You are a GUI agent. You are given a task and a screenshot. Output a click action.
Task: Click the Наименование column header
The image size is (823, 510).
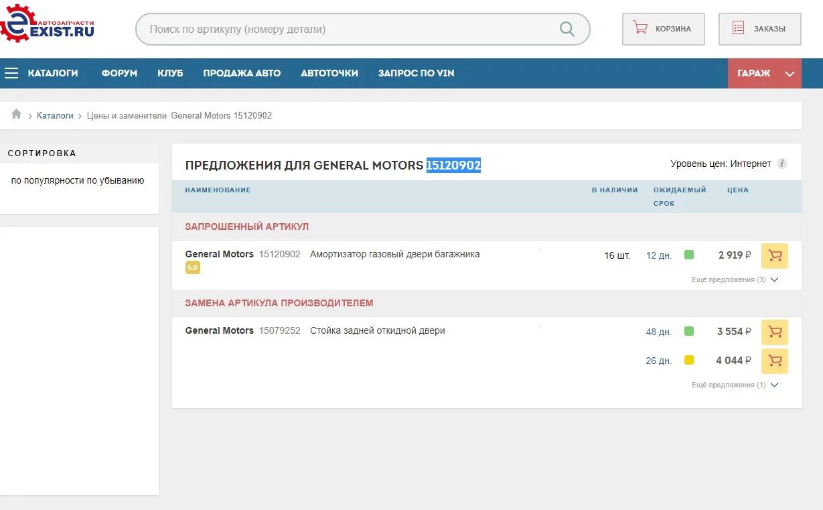click(x=218, y=190)
